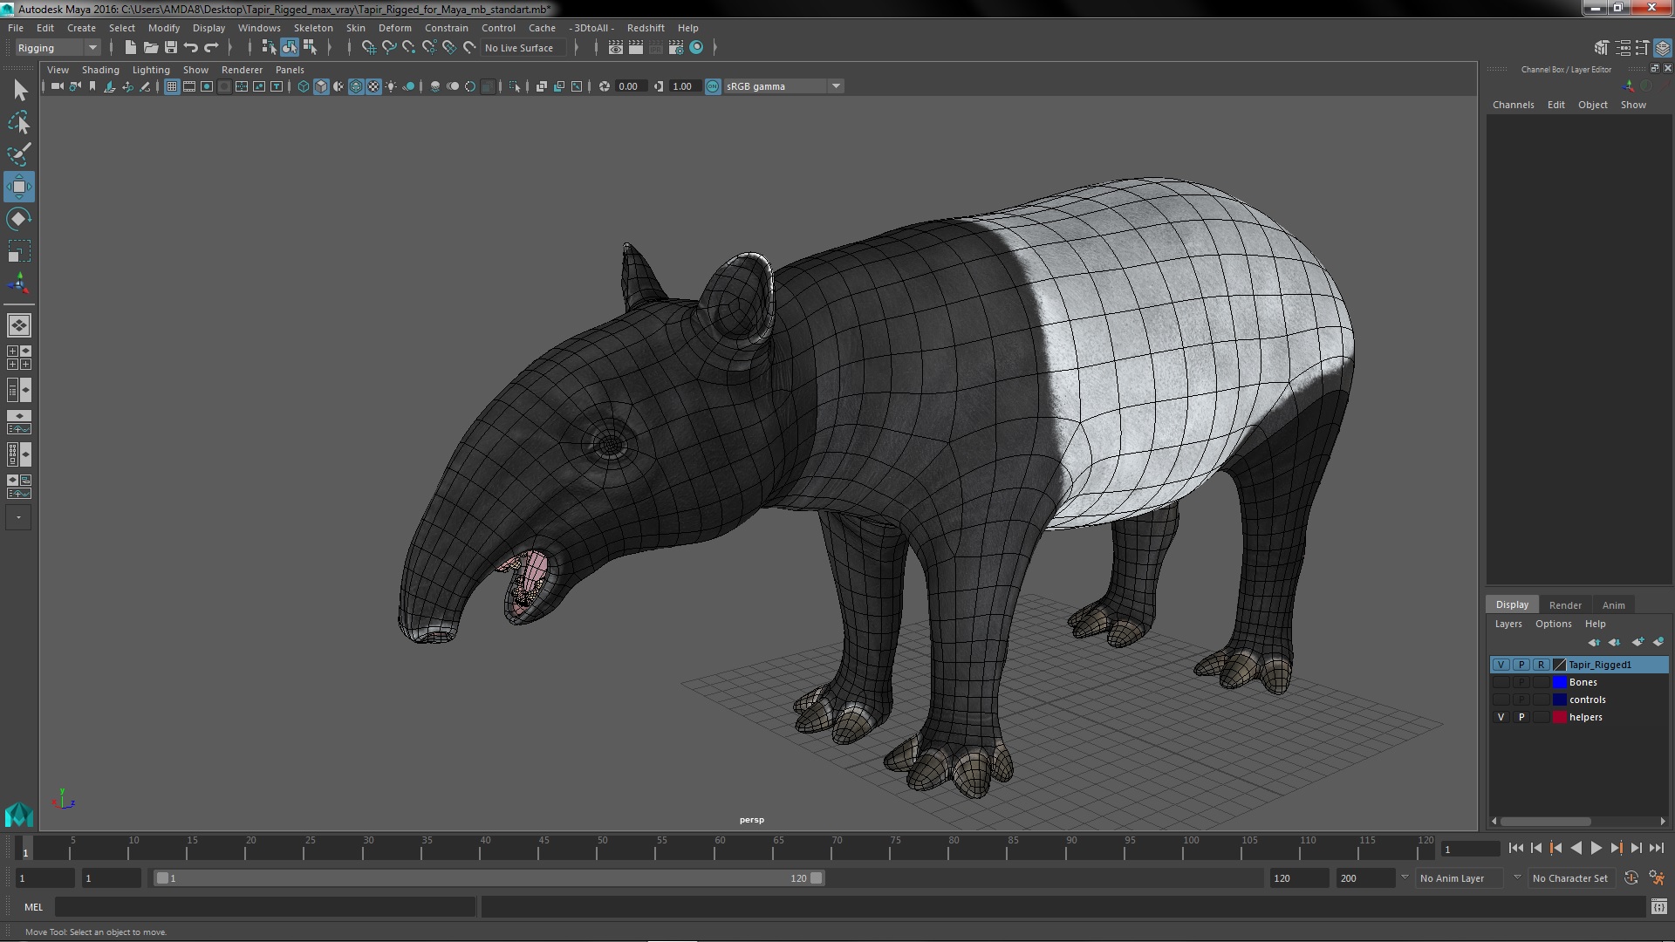Open the Skeleton menu
Screen dimensions: 1675x942
pos(313,28)
